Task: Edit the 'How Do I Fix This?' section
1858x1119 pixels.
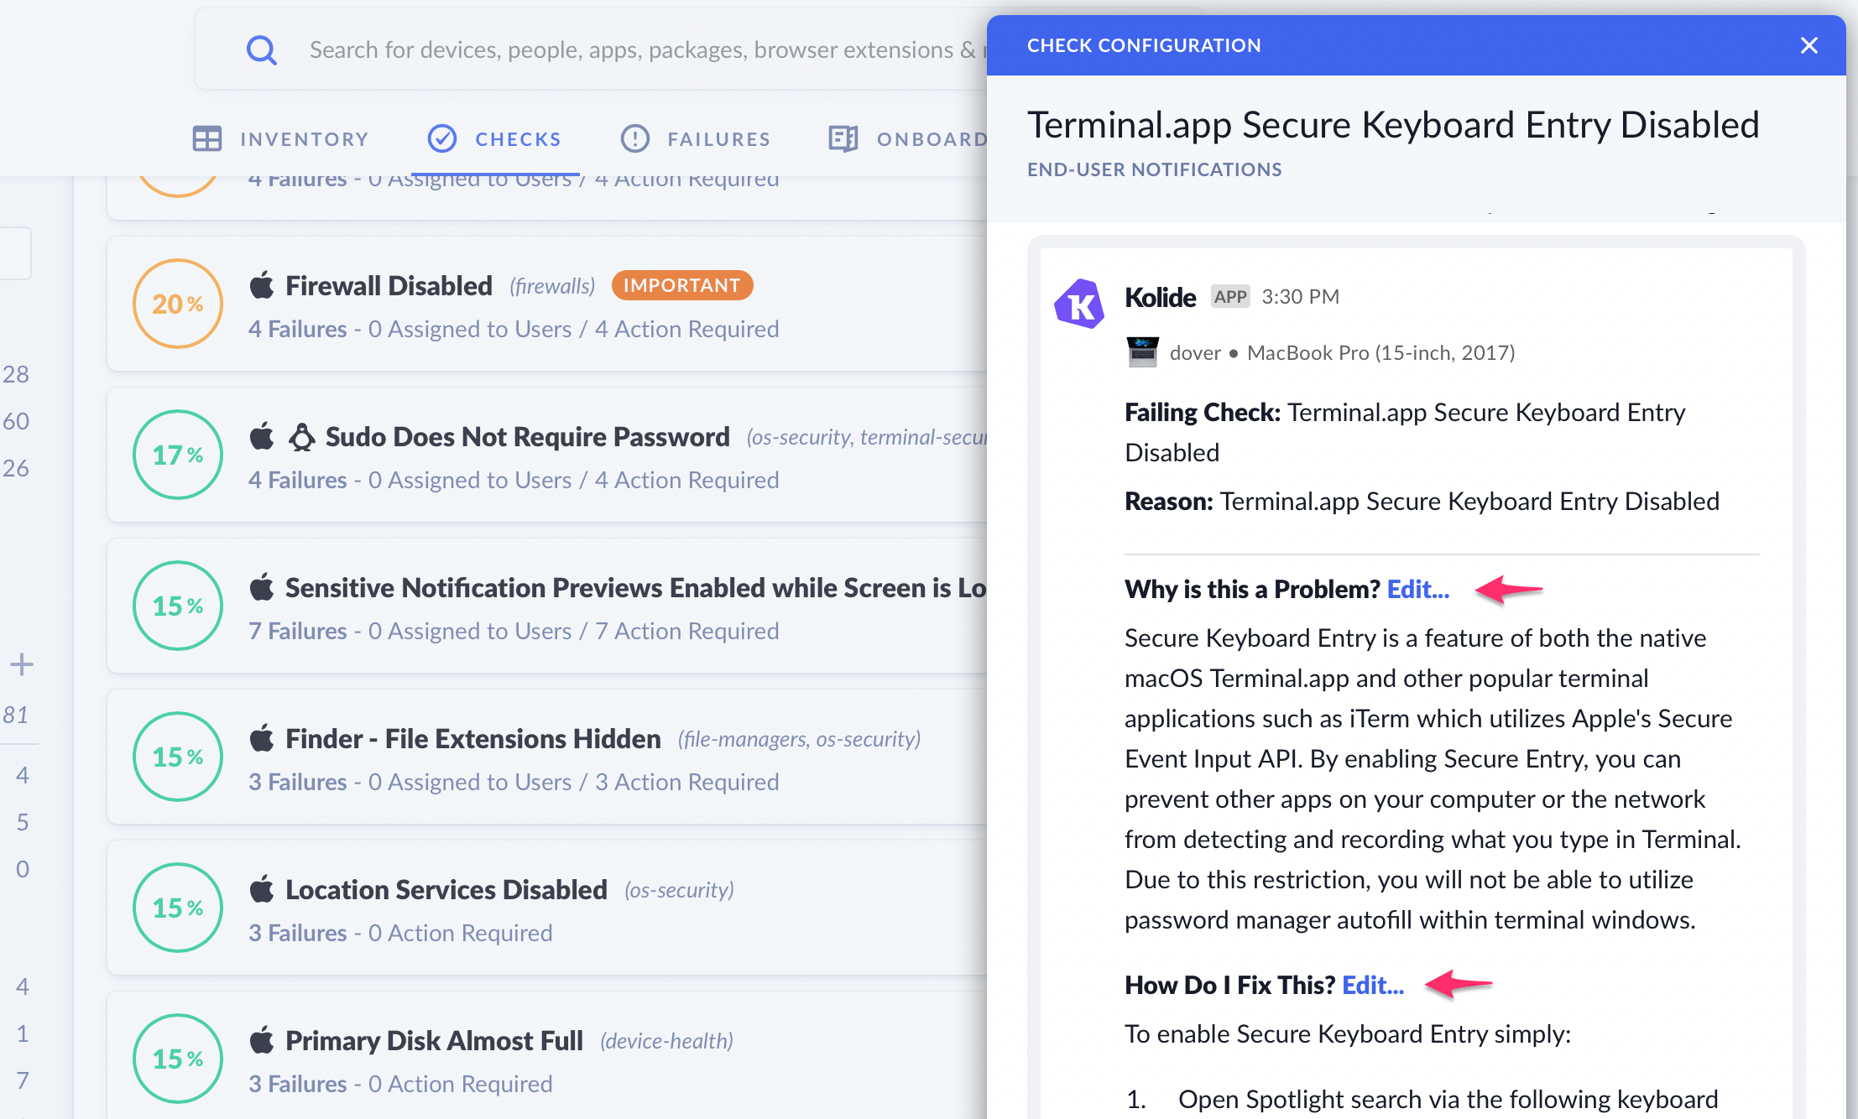Action: click(1372, 986)
